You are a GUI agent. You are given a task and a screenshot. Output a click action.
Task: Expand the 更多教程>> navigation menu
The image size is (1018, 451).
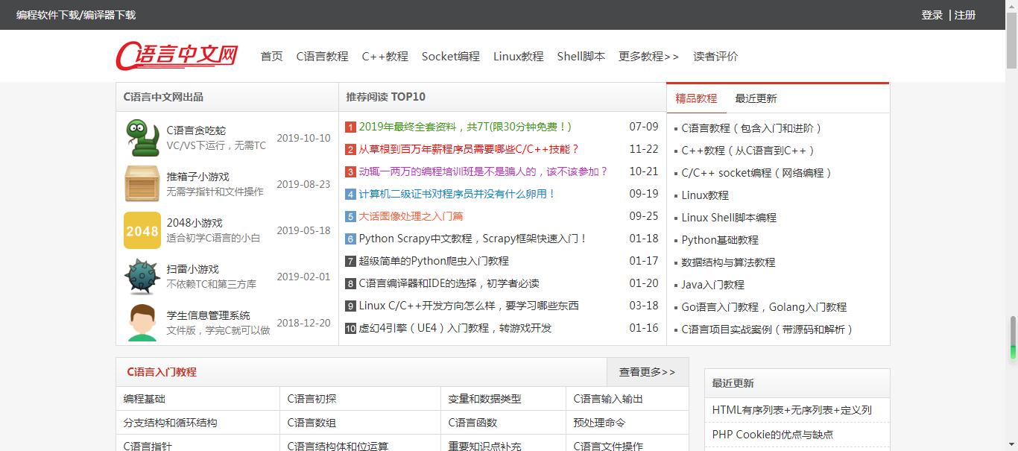pyautogui.click(x=648, y=57)
